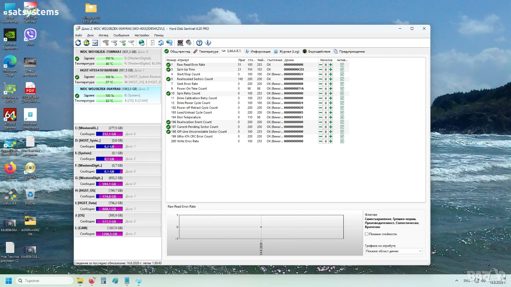
Task: Switch to the Информация tab
Action: (x=258, y=51)
